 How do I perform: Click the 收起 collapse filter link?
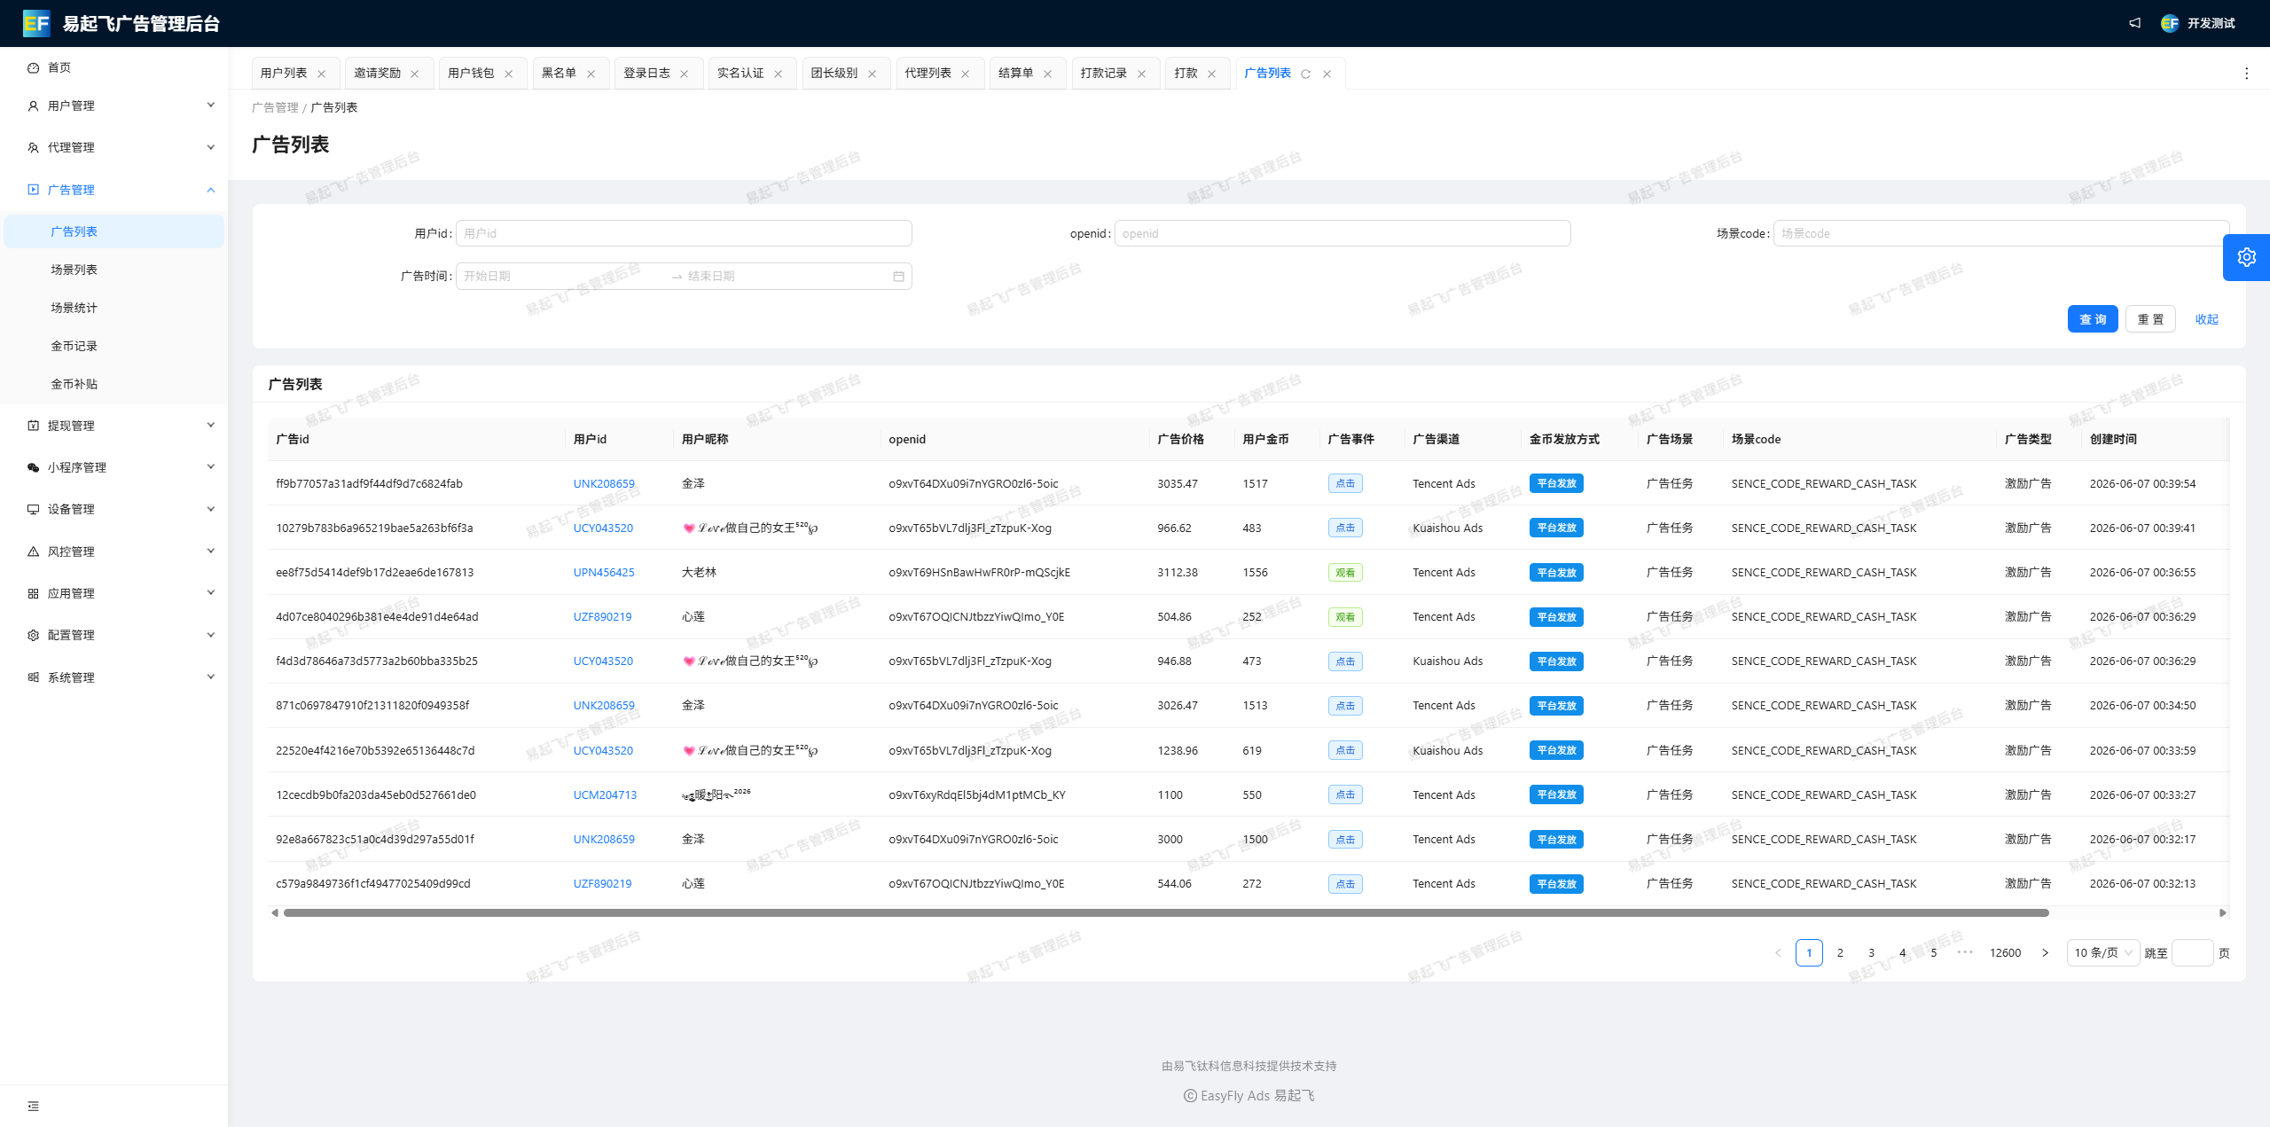coord(2207,319)
